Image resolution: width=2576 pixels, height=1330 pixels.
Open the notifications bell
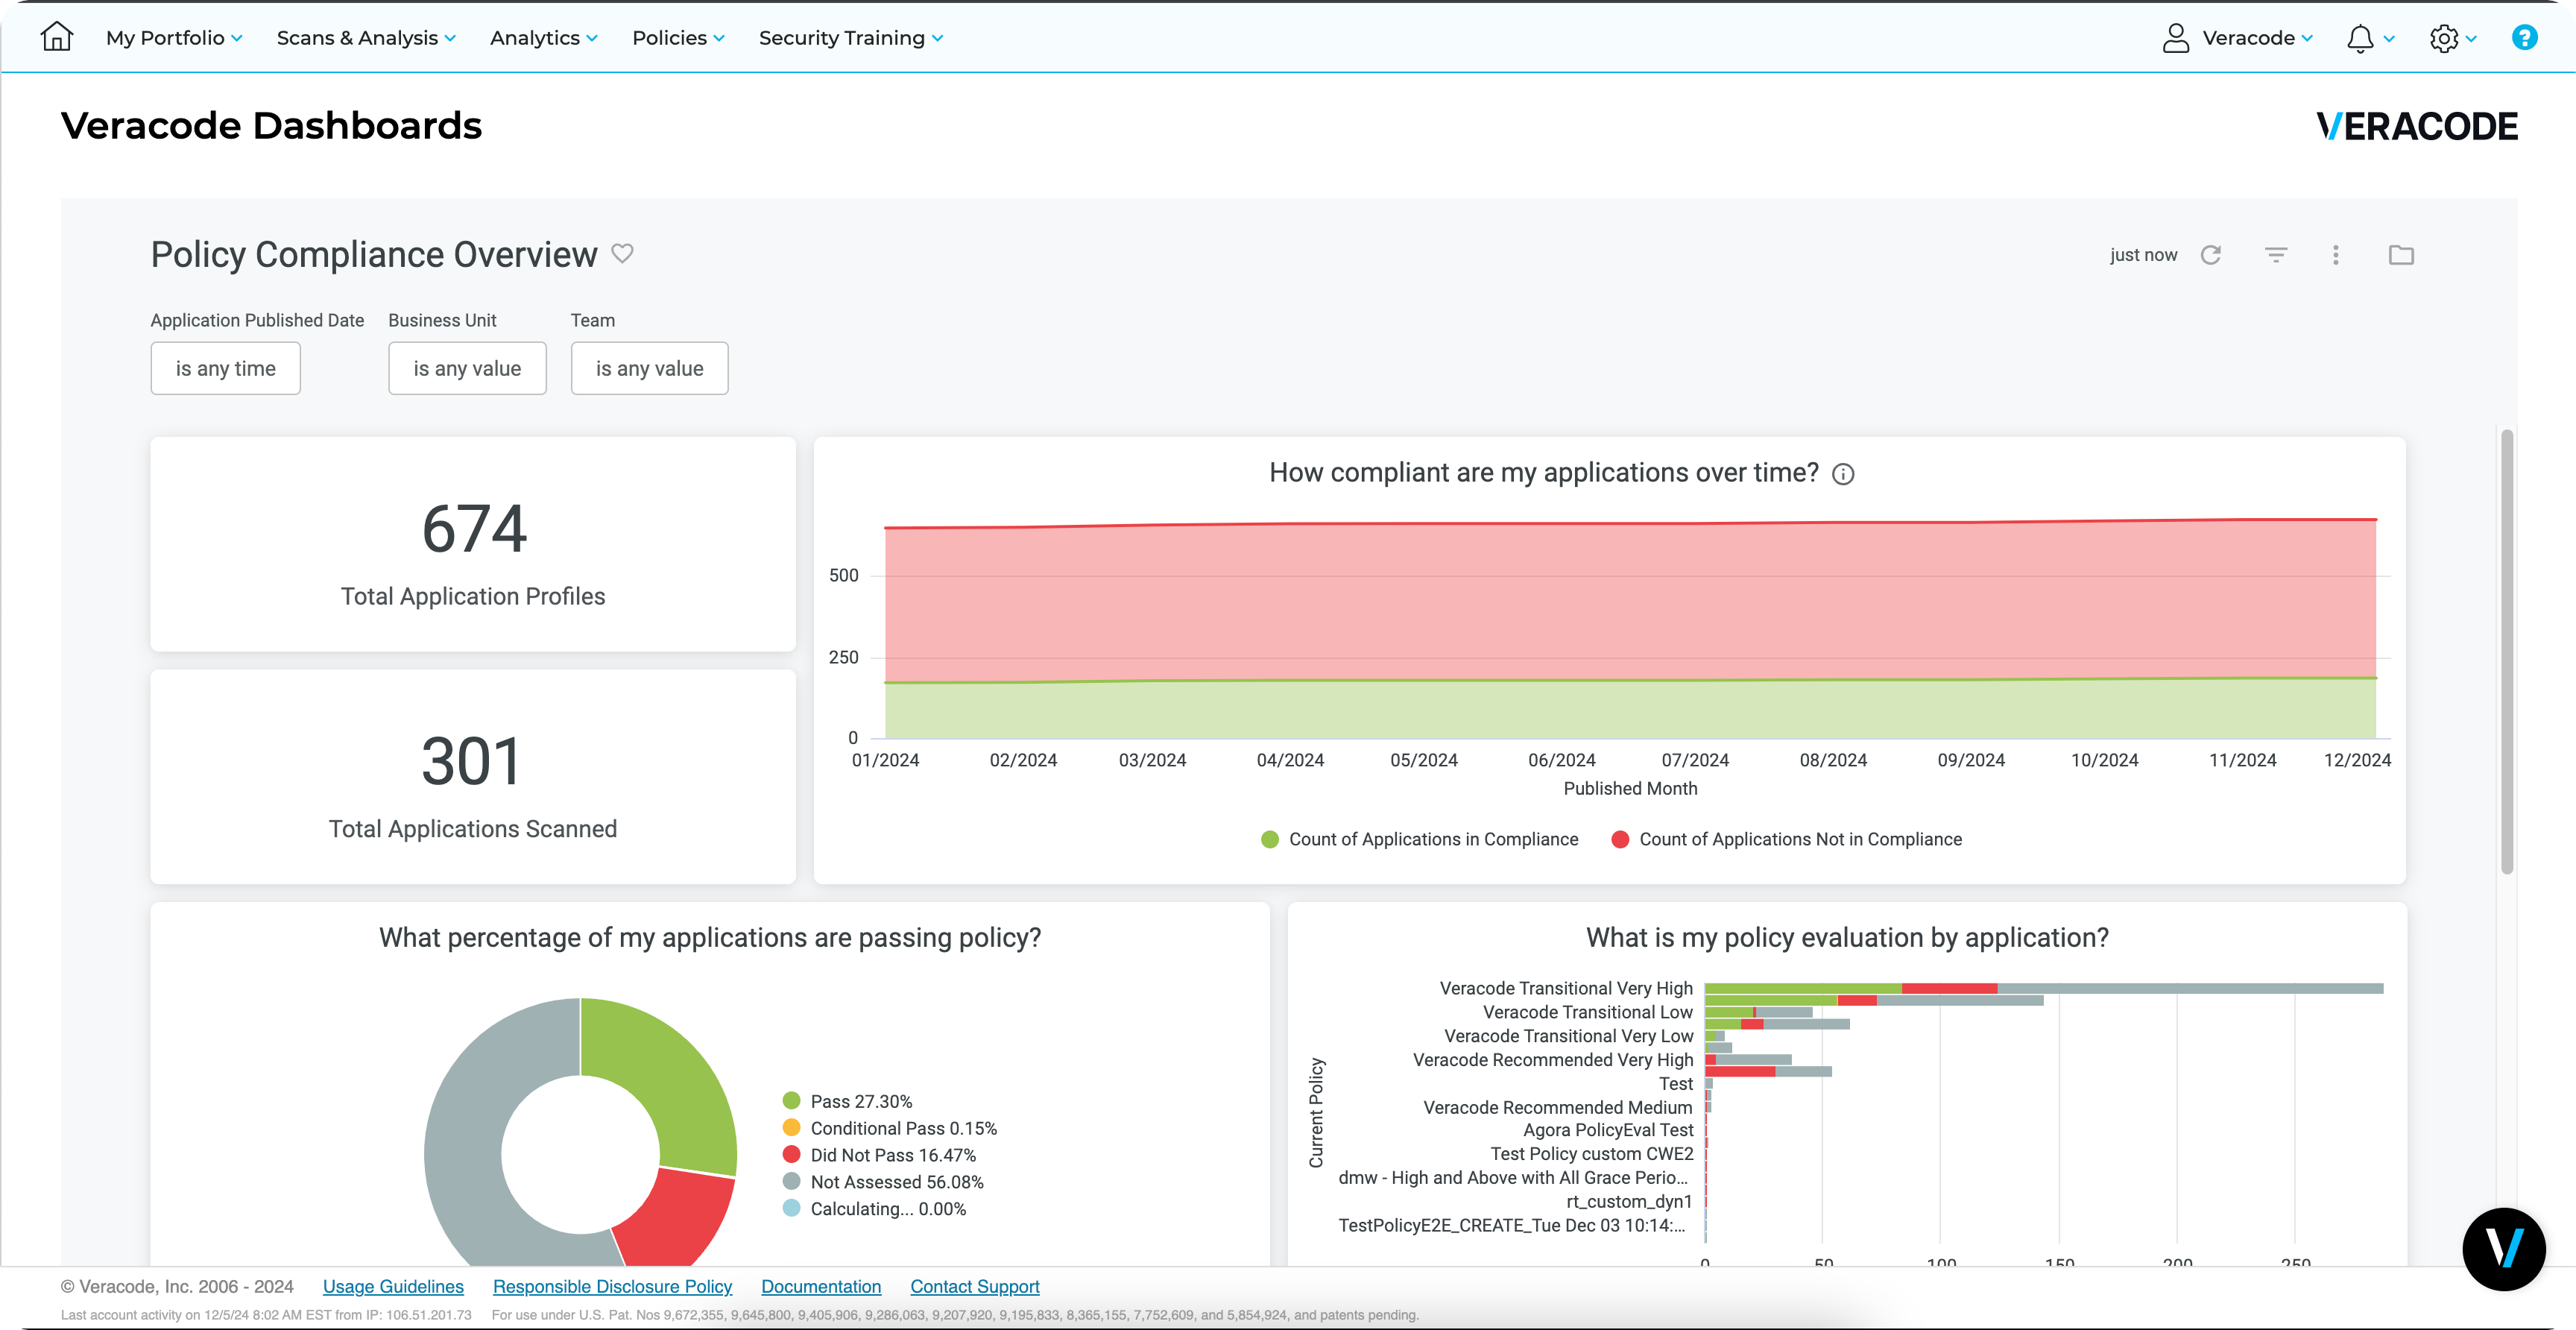click(2360, 38)
